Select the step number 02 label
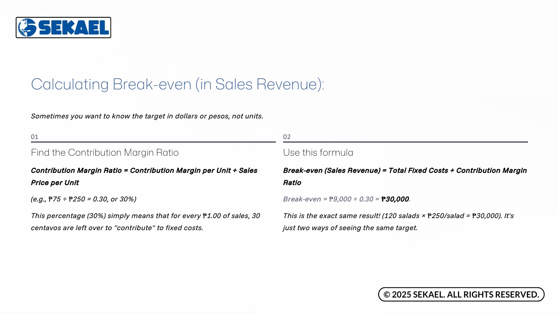This screenshot has width=560, height=322. 287,137
